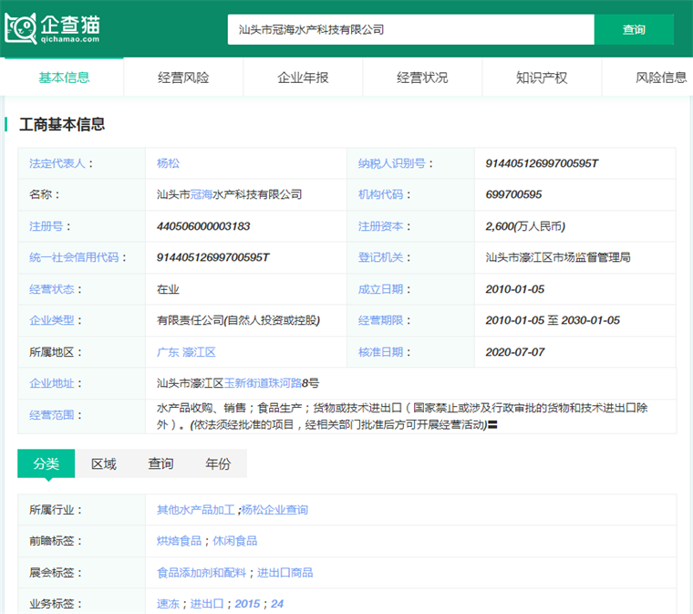Click the 经营状态 label link

(x=52, y=289)
